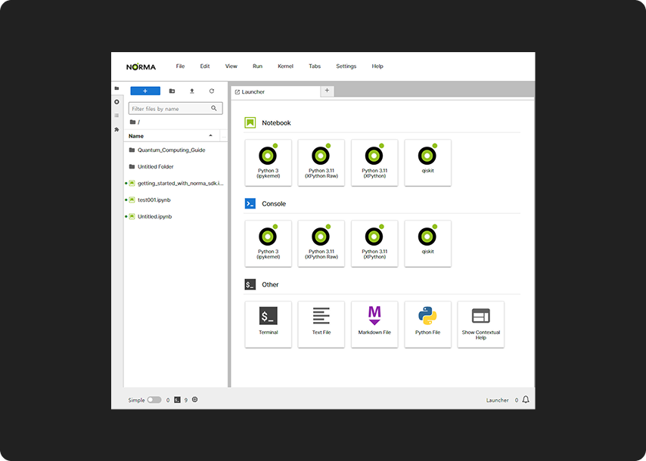Image resolution: width=646 pixels, height=461 pixels.
Task: Click the Console section heading
Action: (274, 204)
